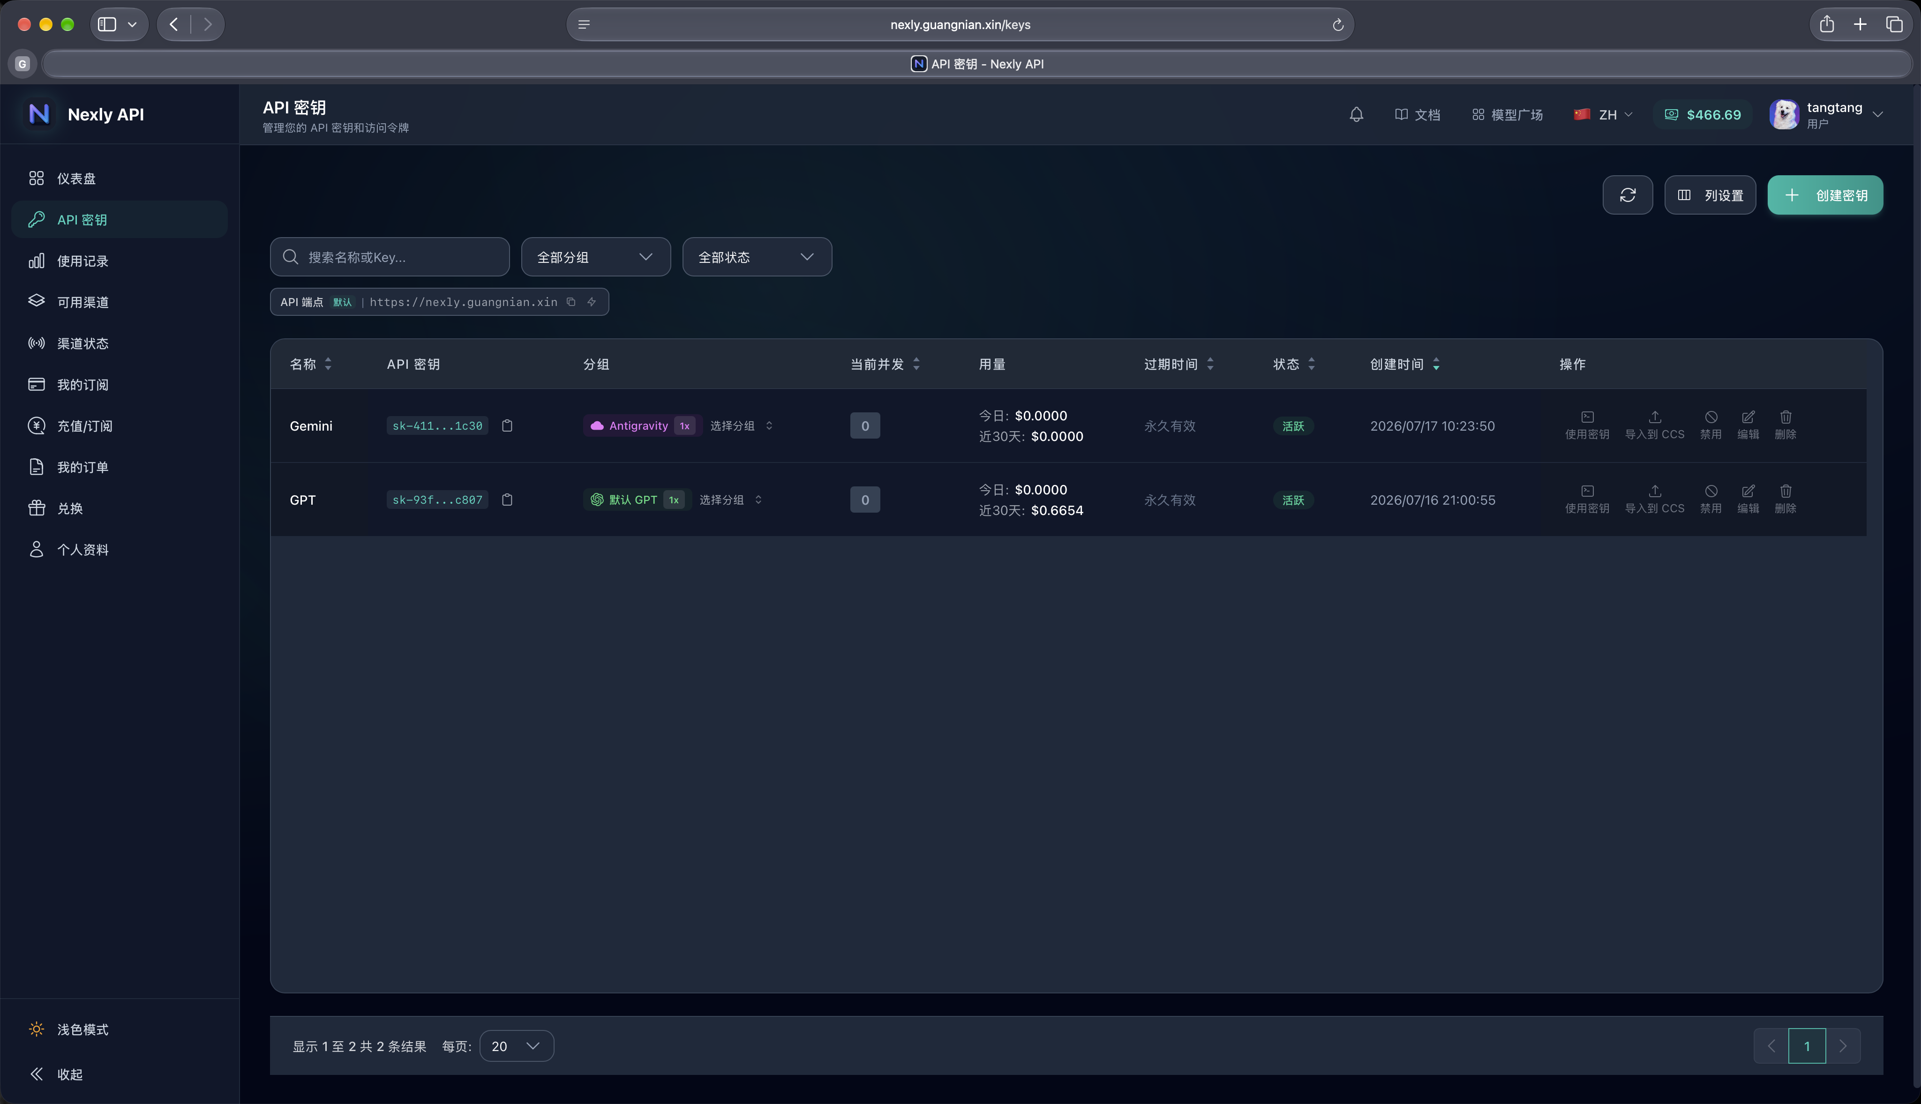Delete the GPT key
The width and height of the screenshot is (1921, 1104).
(1785, 499)
